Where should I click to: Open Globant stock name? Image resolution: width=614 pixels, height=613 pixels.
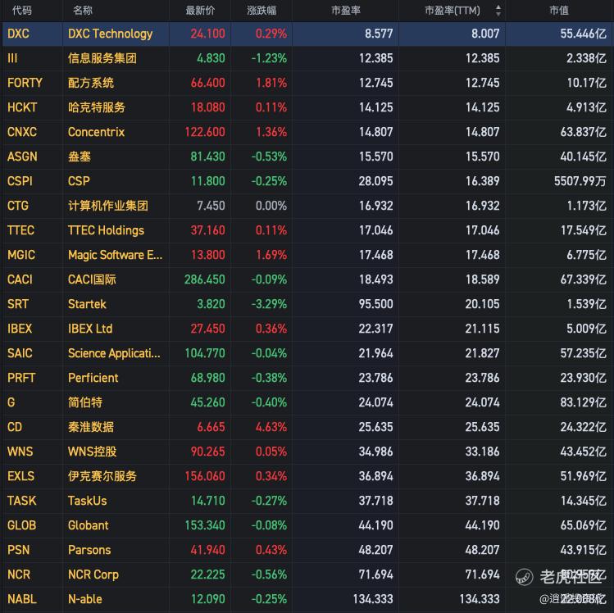(88, 525)
